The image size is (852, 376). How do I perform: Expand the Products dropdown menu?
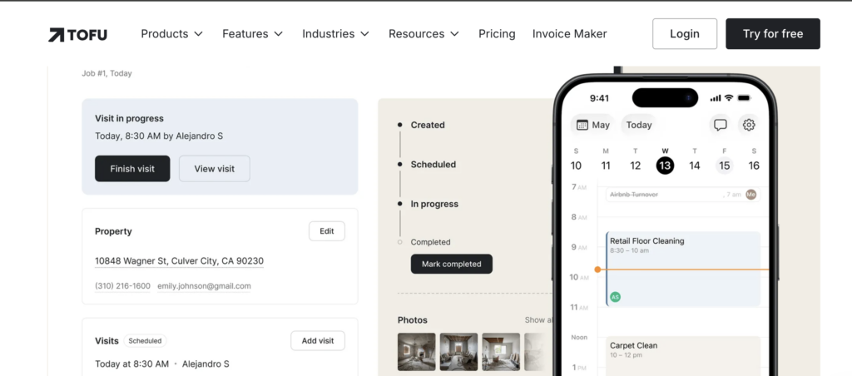coord(171,33)
